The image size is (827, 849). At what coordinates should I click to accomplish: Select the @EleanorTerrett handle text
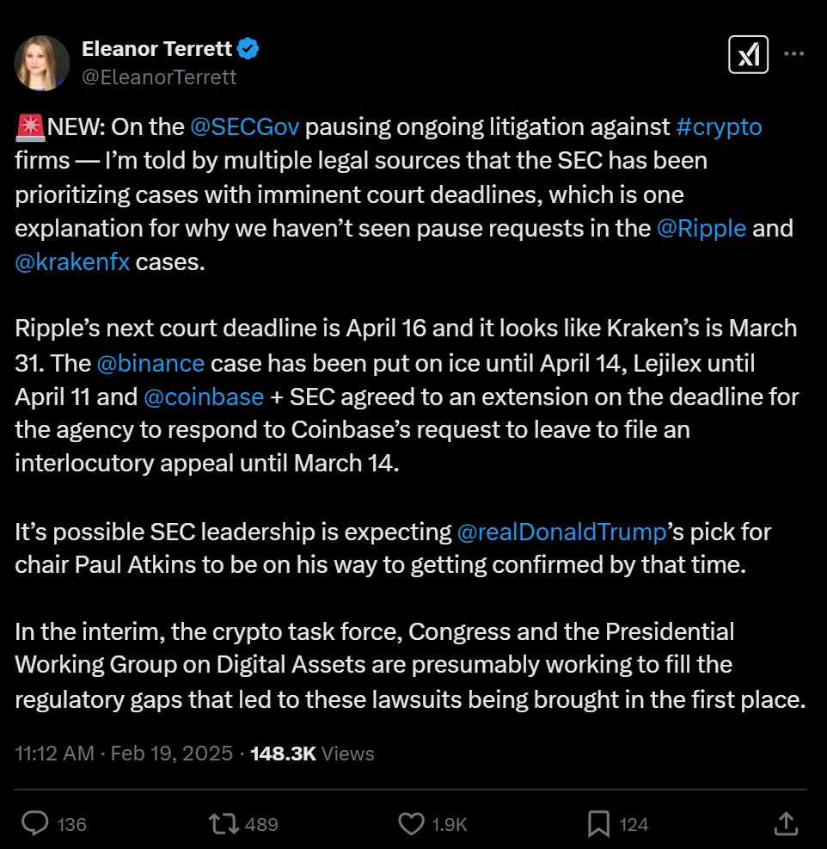click(x=159, y=77)
